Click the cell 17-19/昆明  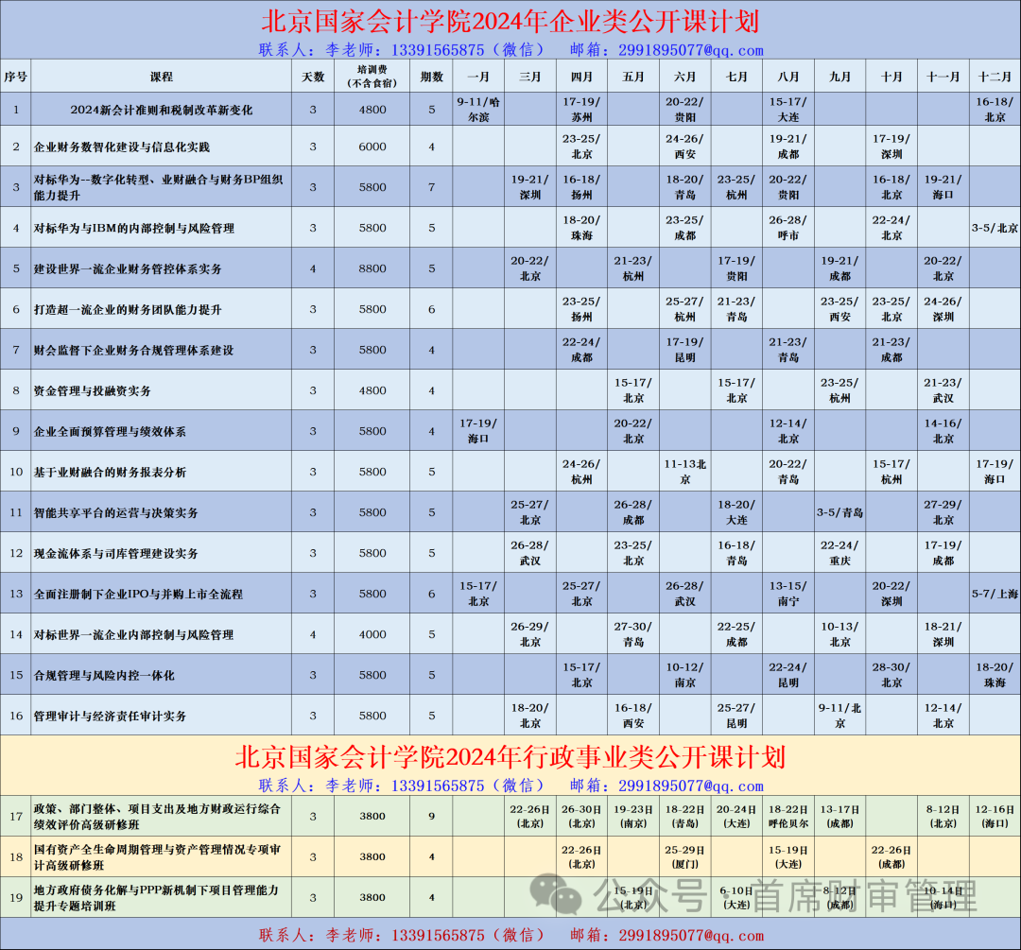[x=684, y=350]
